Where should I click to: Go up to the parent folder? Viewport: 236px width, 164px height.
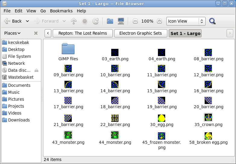click(74, 21)
